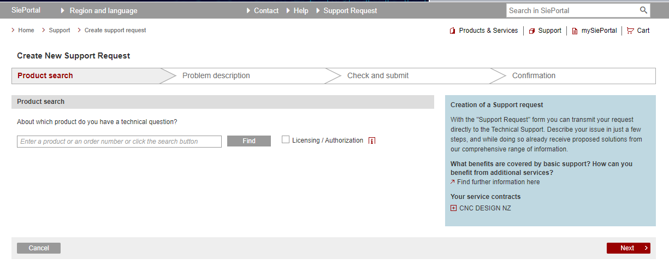Screen dimensions: 669x264
Task: Click the external link arrow icon
Action: (453, 182)
